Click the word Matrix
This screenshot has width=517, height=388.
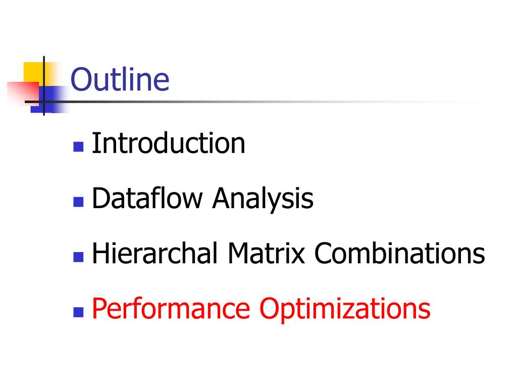tap(267, 253)
